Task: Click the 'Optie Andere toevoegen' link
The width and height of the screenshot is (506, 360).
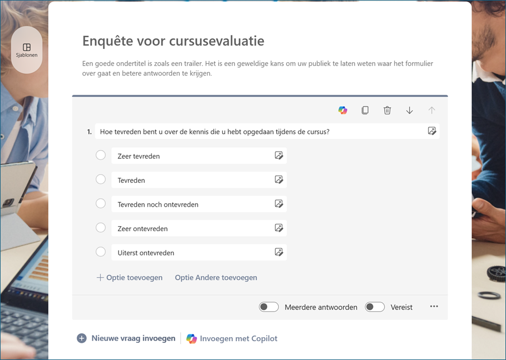Action: (x=216, y=278)
